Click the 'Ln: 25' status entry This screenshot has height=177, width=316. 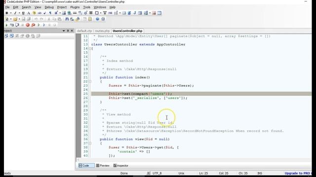click(203, 173)
